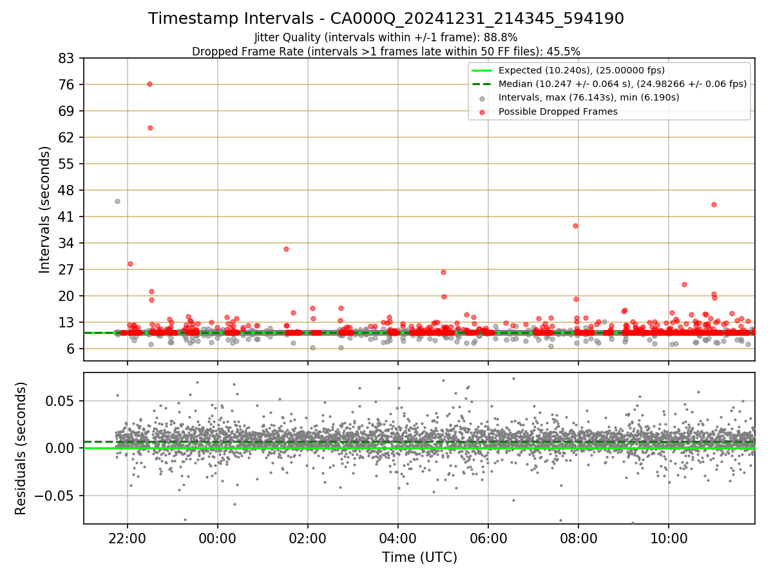Click the 'Residuals (seconds)' y-axis label

point(21,448)
